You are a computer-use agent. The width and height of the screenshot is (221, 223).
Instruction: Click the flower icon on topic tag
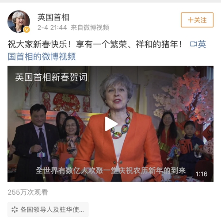tap(15, 210)
